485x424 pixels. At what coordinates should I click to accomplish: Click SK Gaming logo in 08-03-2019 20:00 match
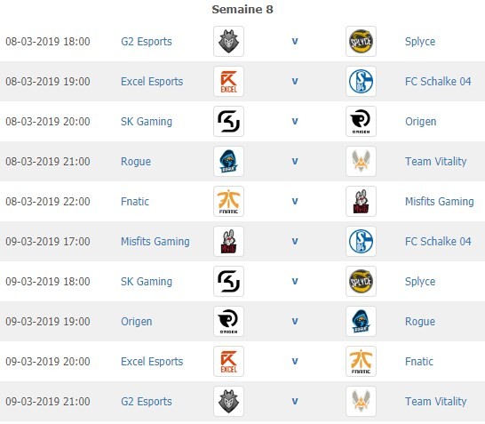point(228,121)
